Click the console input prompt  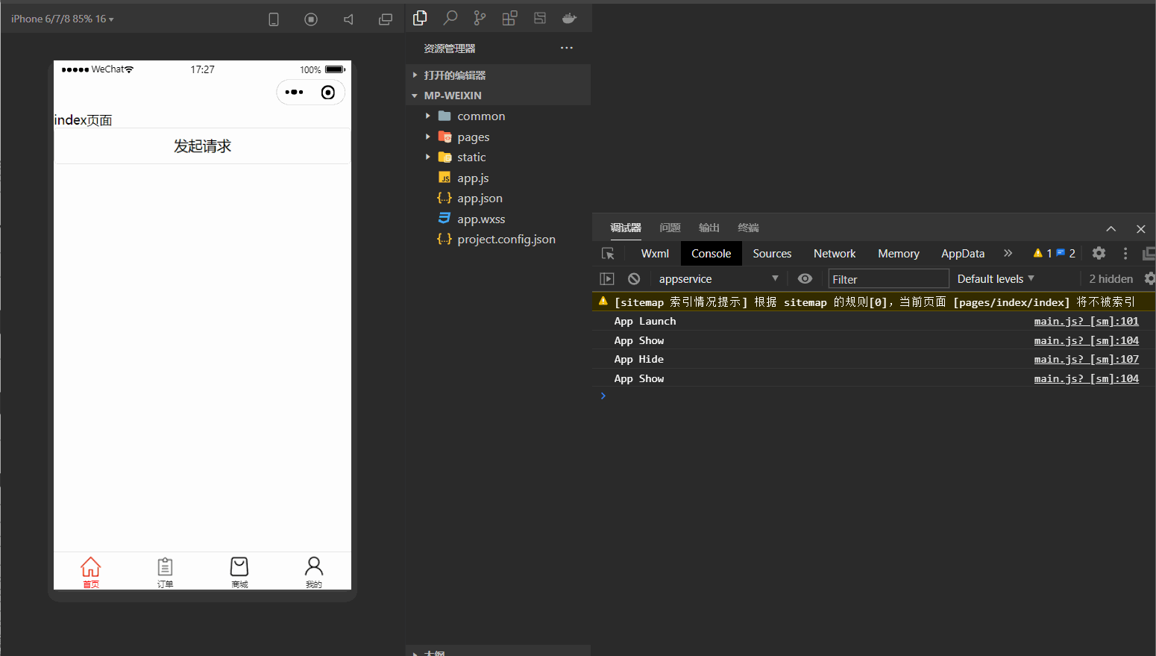[x=873, y=396]
